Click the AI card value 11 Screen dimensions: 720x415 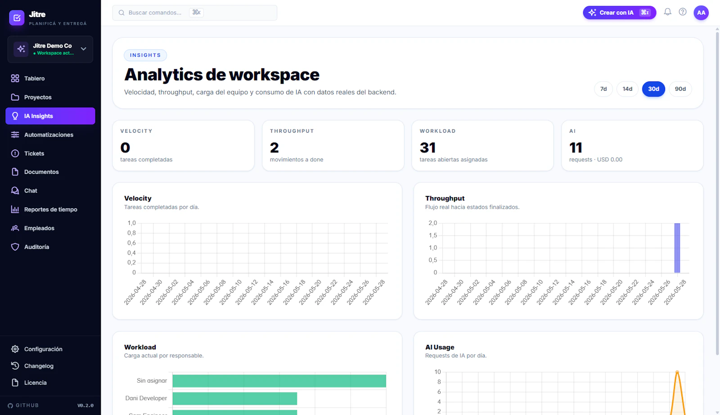[576, 147]
